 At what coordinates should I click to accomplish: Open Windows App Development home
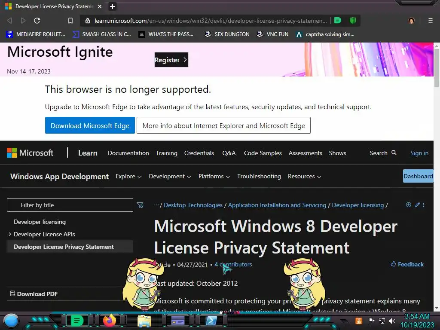tap(59, 176)
